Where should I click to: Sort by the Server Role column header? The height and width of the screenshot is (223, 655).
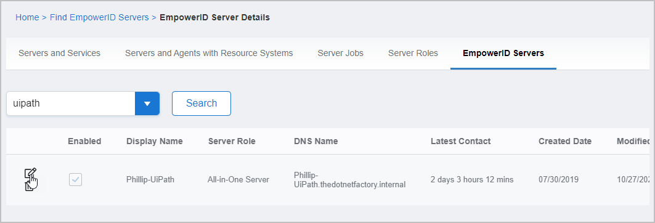232,141
